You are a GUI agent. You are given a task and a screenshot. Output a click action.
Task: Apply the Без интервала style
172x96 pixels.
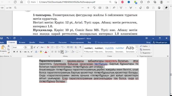(x=99, y=49)
